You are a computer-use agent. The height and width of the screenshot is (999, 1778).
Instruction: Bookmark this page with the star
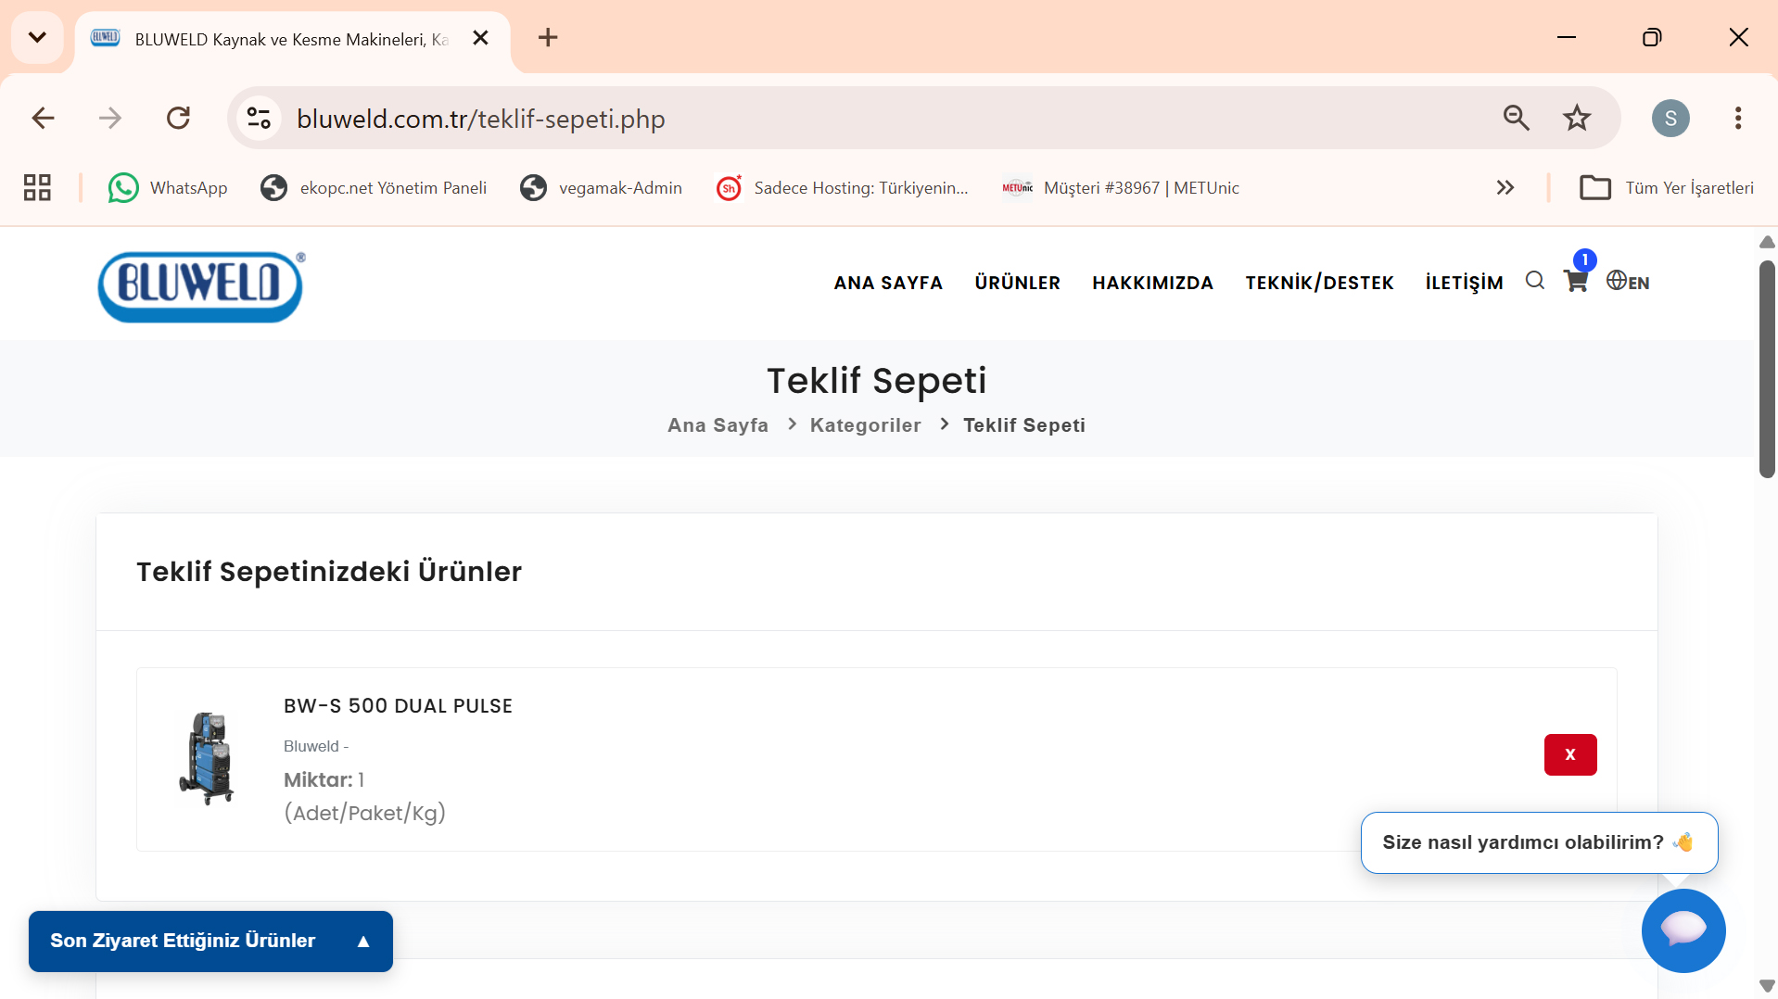click(x=1577, y=118)
